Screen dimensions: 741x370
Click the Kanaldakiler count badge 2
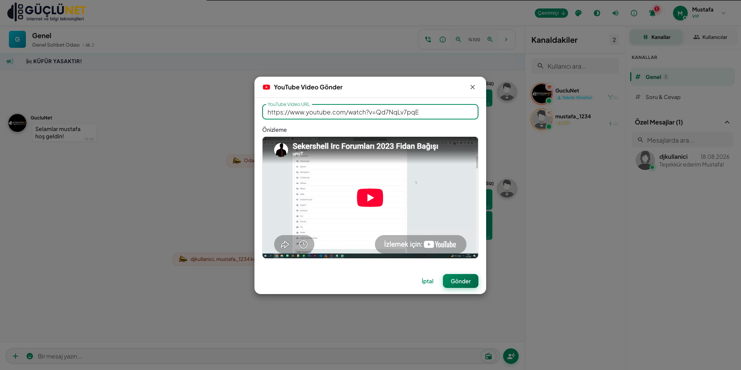614,40
